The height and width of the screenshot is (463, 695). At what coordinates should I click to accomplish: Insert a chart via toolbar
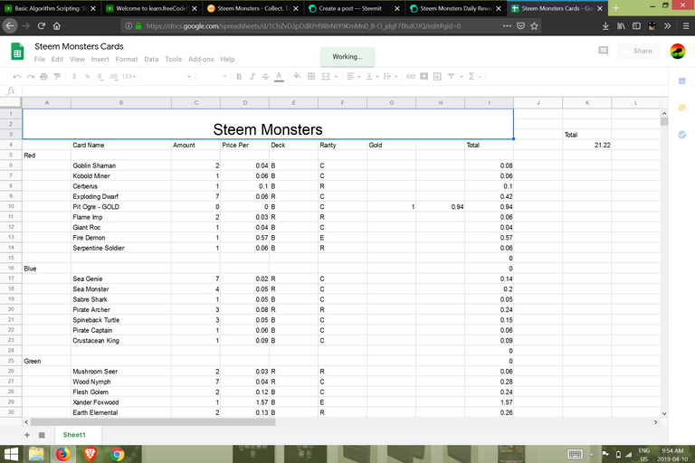[x=437, y=77]
